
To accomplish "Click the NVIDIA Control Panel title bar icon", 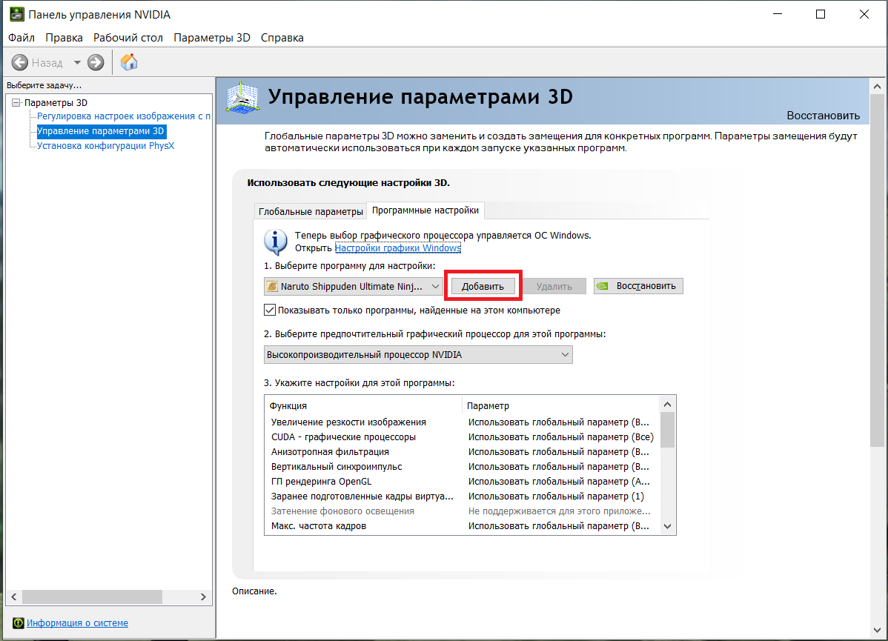I will [16, 14].
